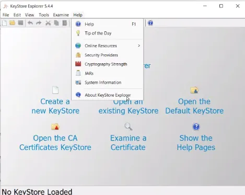Open the Examine menu
Image resolution: width=245 pixels, height=195 pixels.
click(x=61, y=15)
